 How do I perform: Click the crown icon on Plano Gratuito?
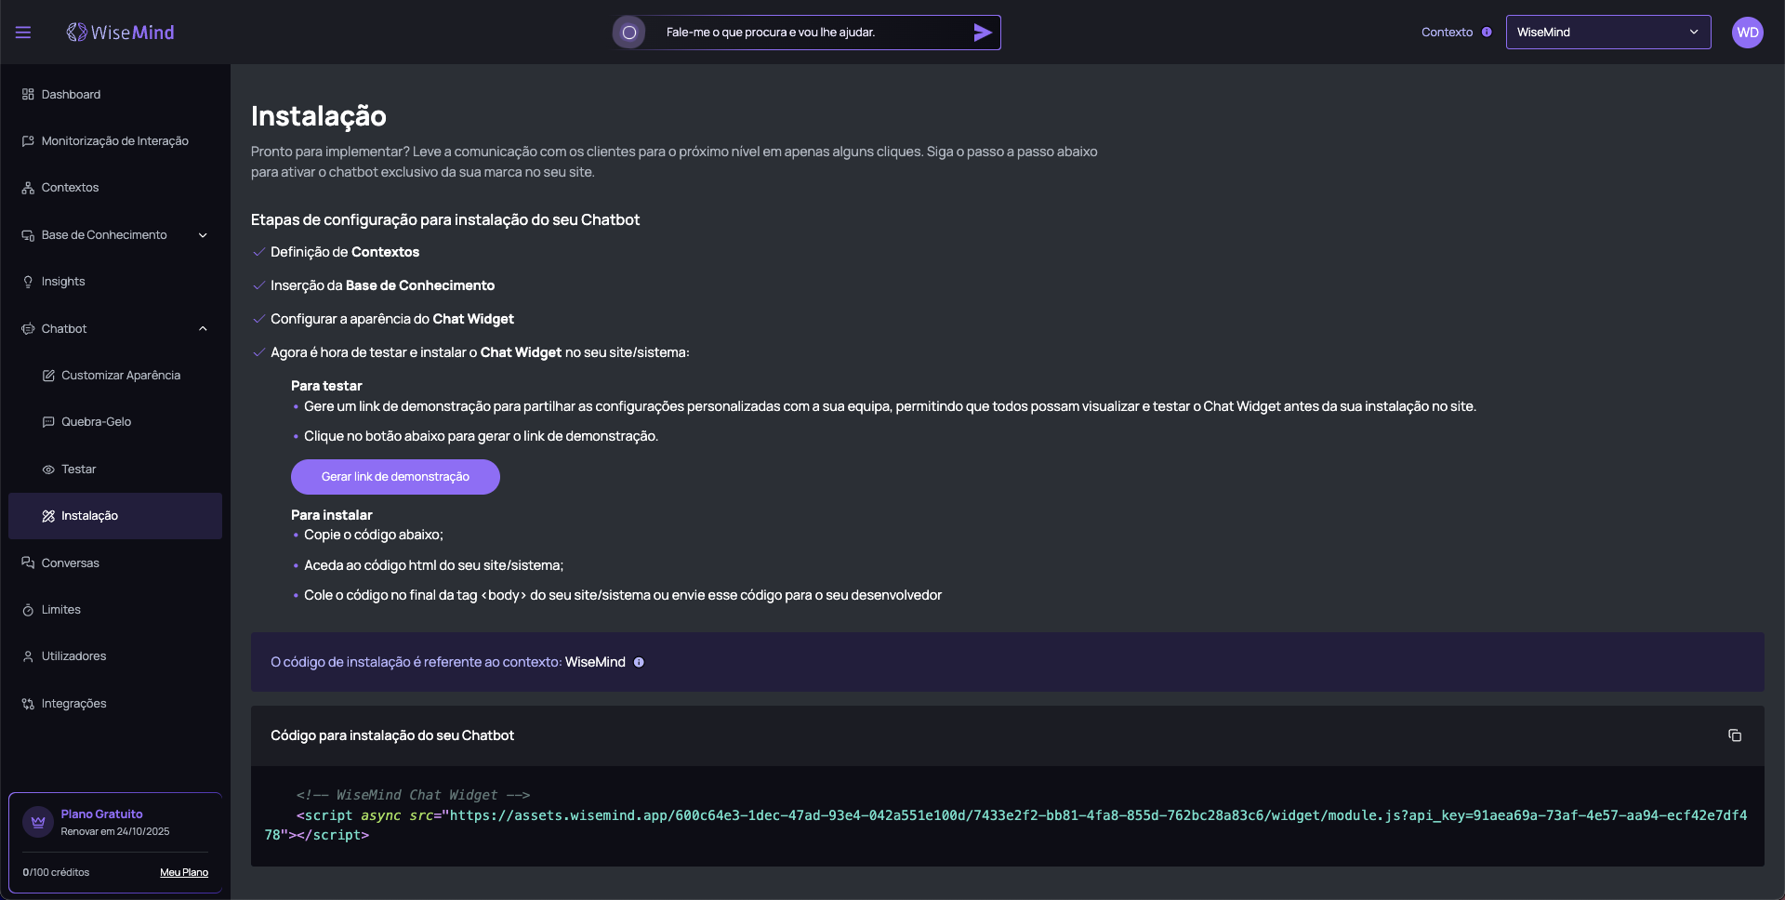click(38, 822)
